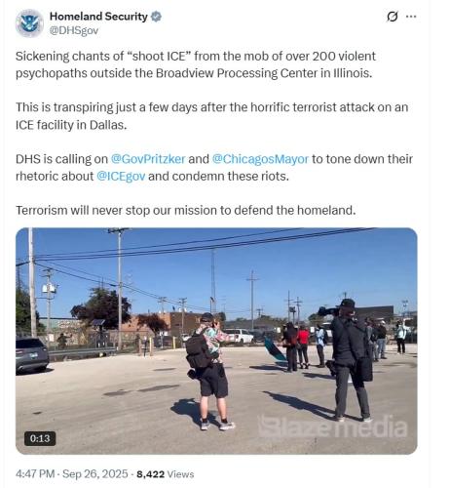View the 8,422 Views count
The image size is (450, 488).
click(x=166, y=474)
